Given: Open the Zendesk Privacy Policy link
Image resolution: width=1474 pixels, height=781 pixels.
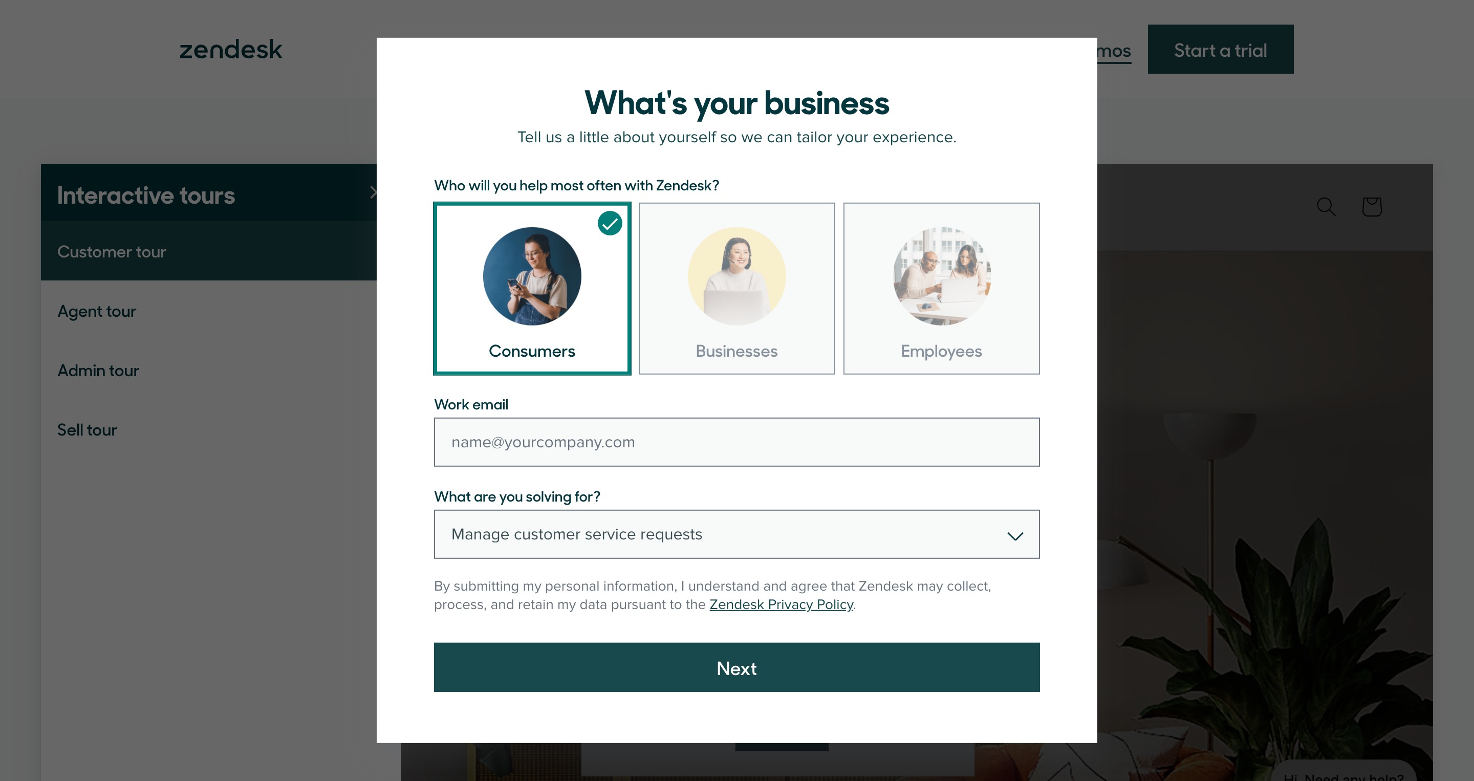Looking at the screenshot, I should click(781, 605).
